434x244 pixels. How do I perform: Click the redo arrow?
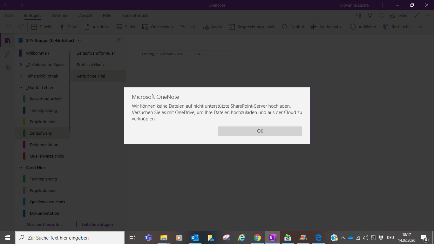coord(21,27)
